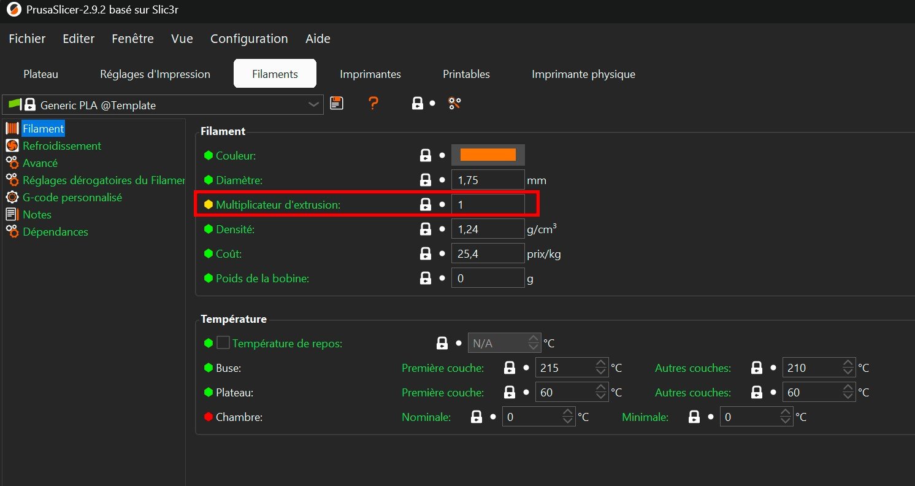Click the Buse label in Température

(x=229, y=368)
